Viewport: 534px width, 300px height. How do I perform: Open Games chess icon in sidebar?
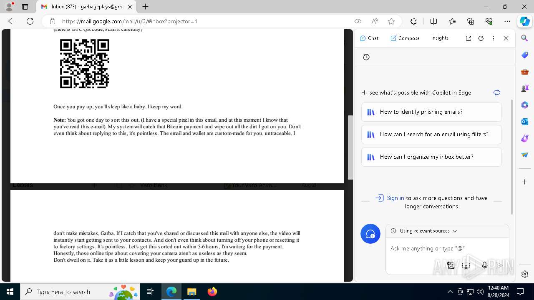click(525, 88)
